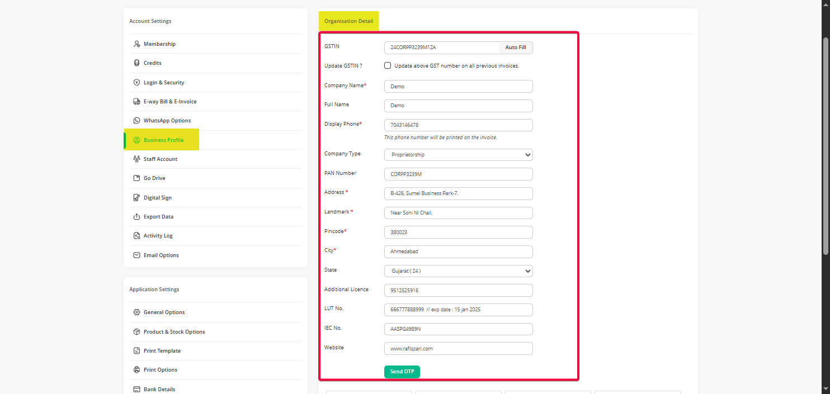This screenshot has height=394, width=830.
Task: Click the Website input field
Action: [x=458, y=349]
